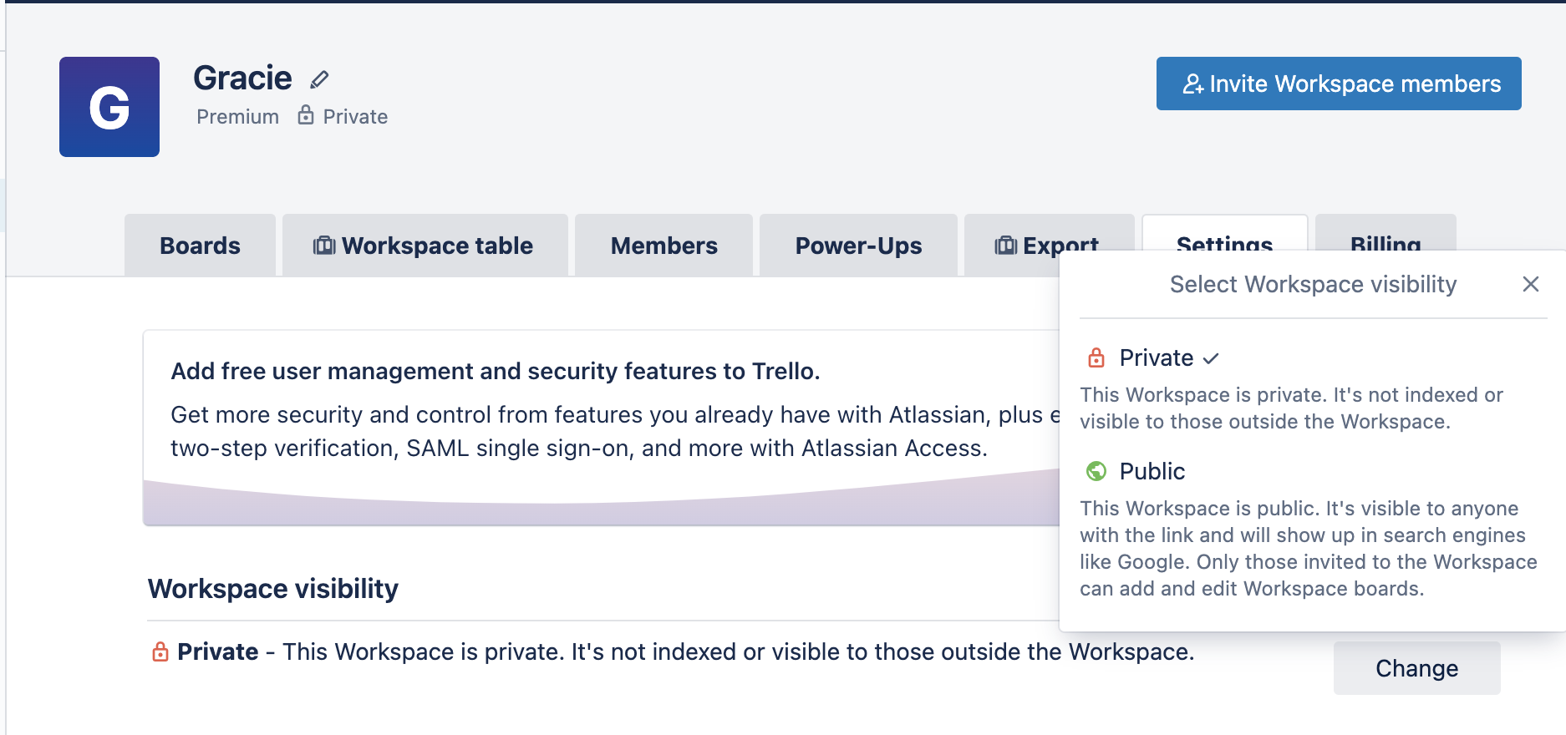Click the pencil icon to rename Gracie
Image resolution: width=1566 pixels, height=735 pixels.
tap(319, 79)
